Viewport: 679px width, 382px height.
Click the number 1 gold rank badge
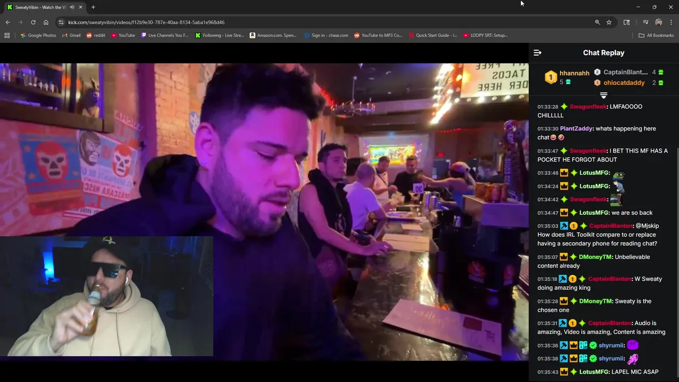click(x=551, y=77)
